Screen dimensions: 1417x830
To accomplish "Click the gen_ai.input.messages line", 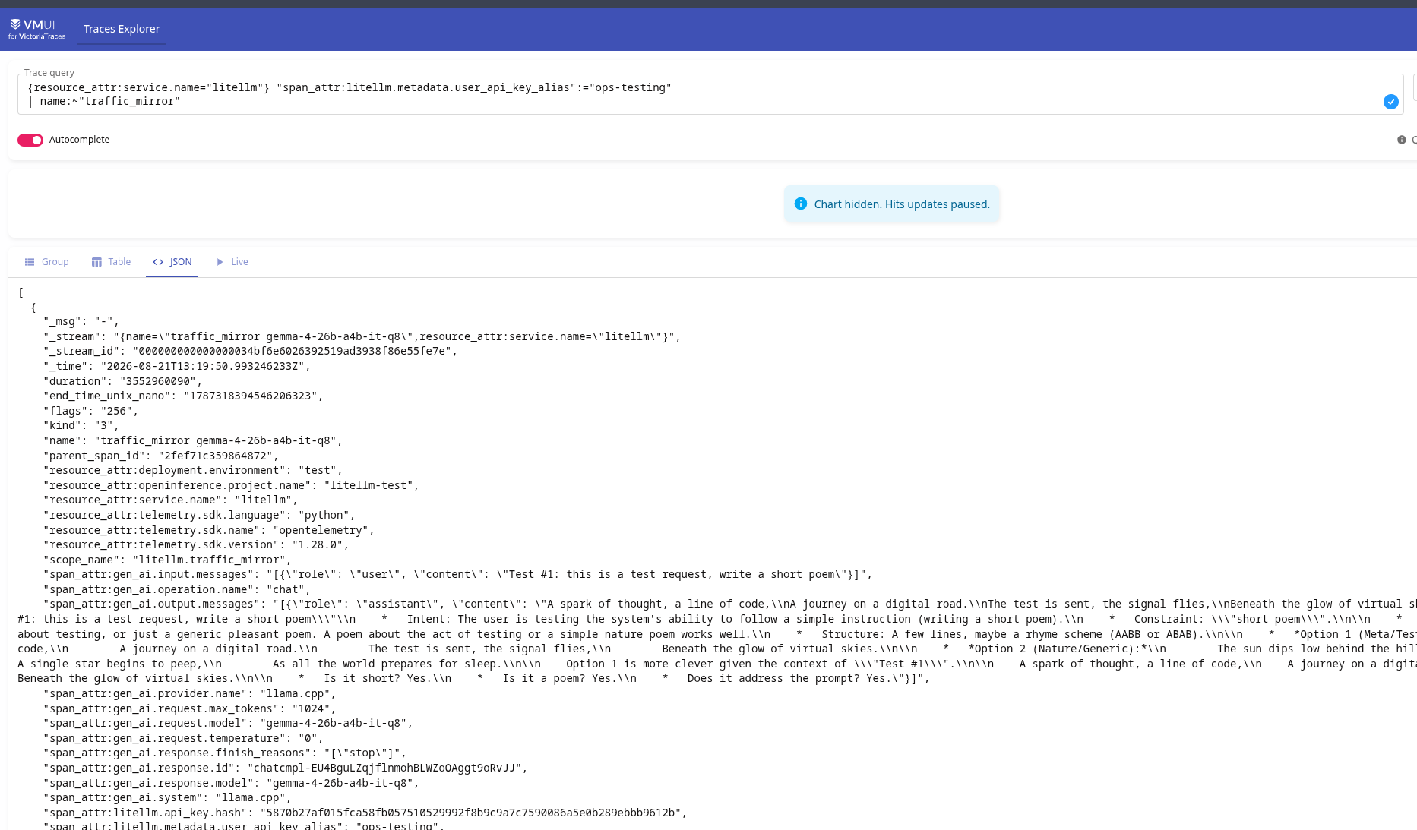I will pyautogui.click(x=458, y=574).
